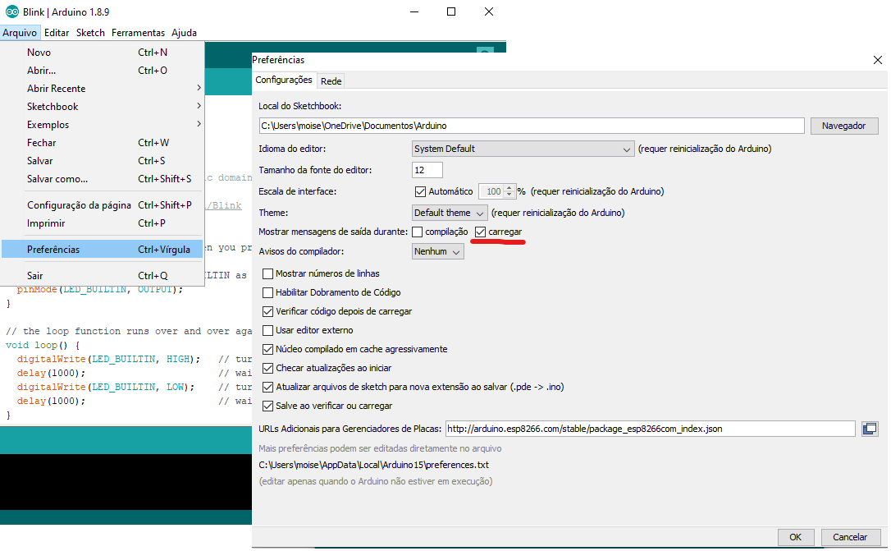Screen dimensions: 891x551
Task: Choose Fechar in the menu
Action: (x=103, y=143)
